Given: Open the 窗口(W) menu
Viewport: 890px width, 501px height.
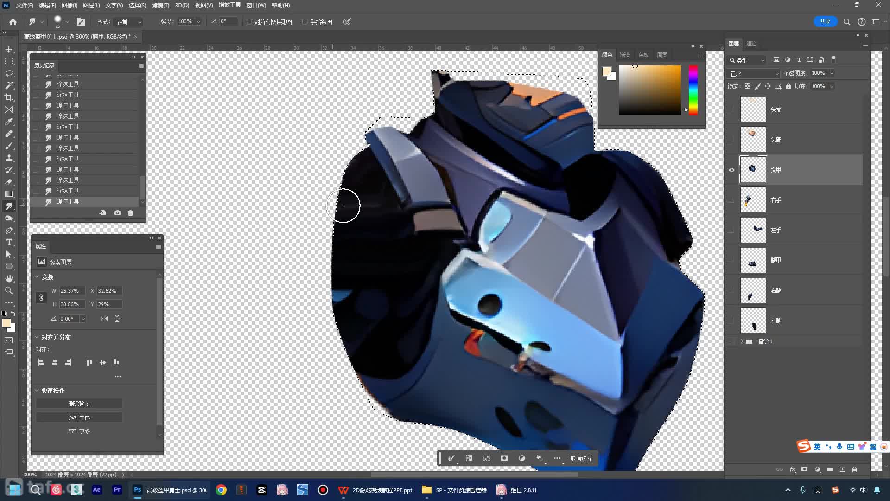Looking at the screenshot, I should tap(256, 5).
